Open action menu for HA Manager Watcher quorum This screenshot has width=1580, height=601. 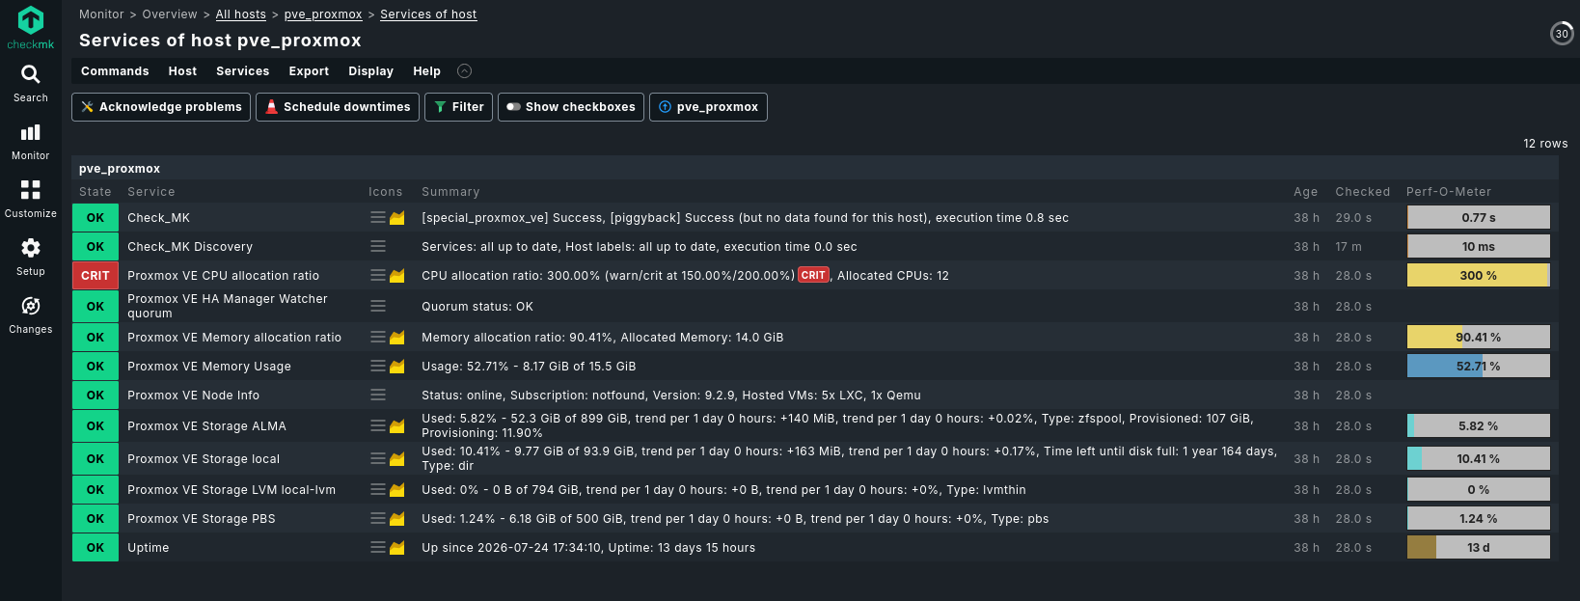[x=378, y=307]
